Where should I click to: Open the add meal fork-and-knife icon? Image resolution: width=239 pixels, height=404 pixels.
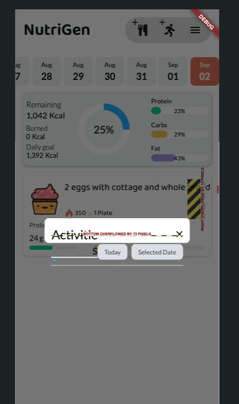tap(140, 29)
